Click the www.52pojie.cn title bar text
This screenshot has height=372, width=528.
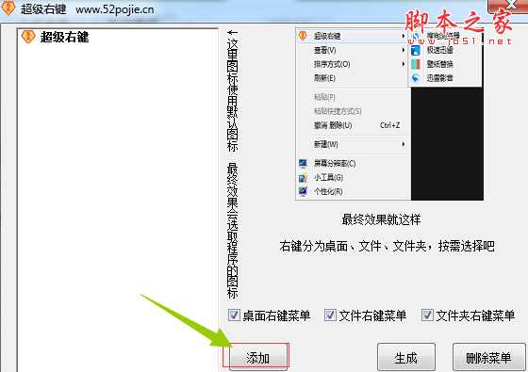(115, 9)
